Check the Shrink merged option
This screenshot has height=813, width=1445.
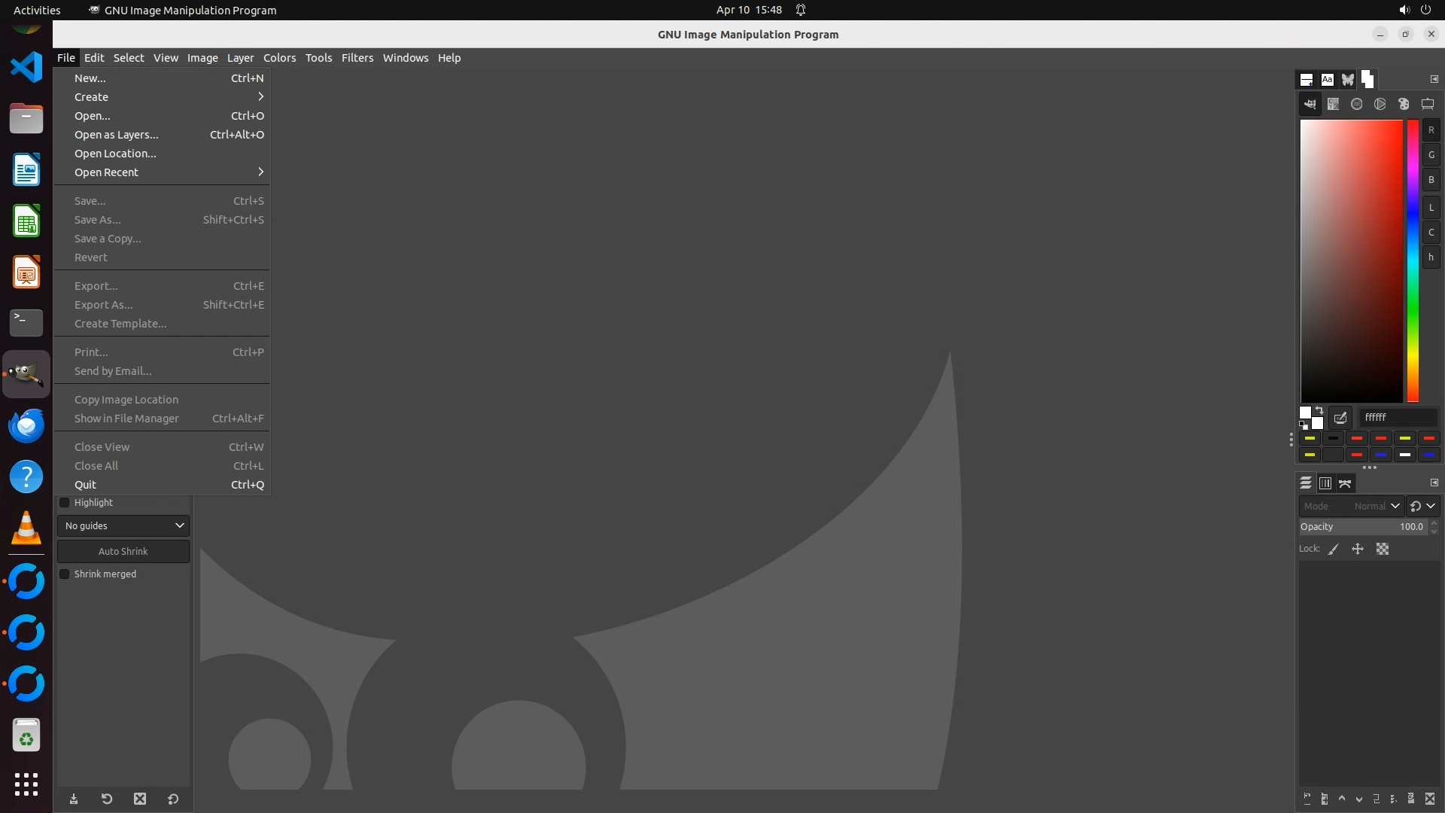pyautogui.click(x=65, y=574)
